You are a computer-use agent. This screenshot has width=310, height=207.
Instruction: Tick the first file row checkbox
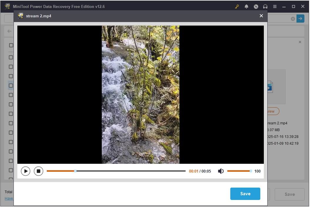click(11, 57)
